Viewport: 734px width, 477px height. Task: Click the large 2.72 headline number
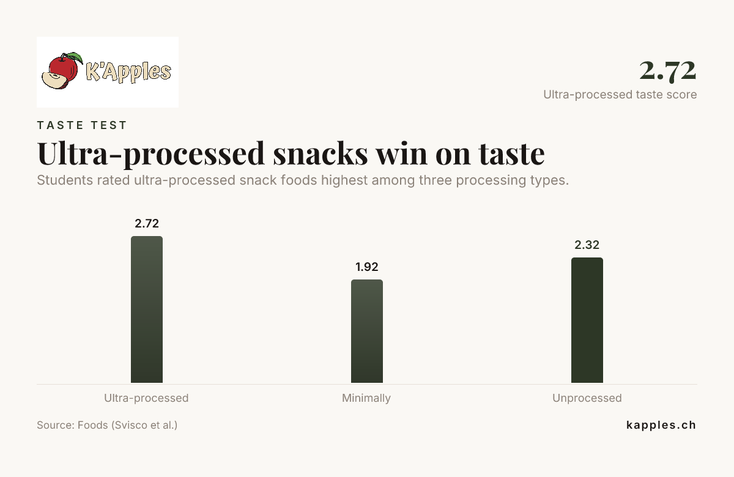point(668,70)
